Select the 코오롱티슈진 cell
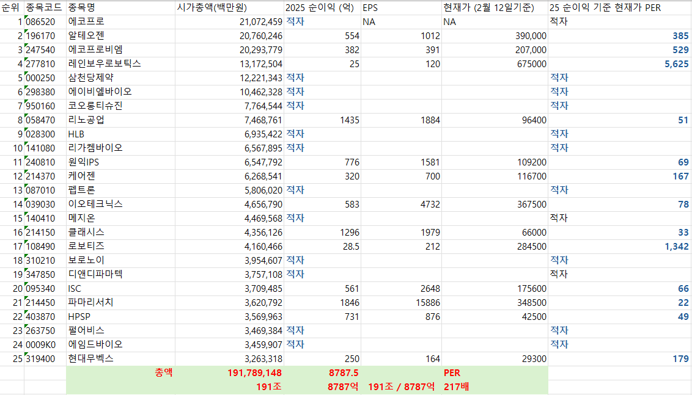This screenshot has width=692, height=395. 120,106
